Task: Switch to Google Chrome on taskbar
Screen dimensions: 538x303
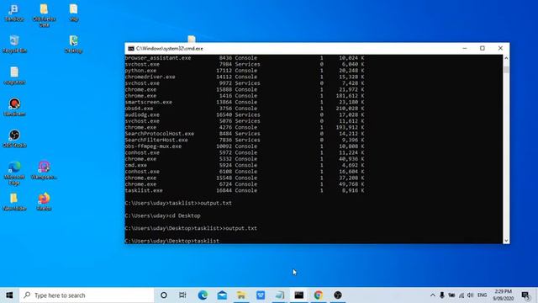Action: click(x=318, y=295)
